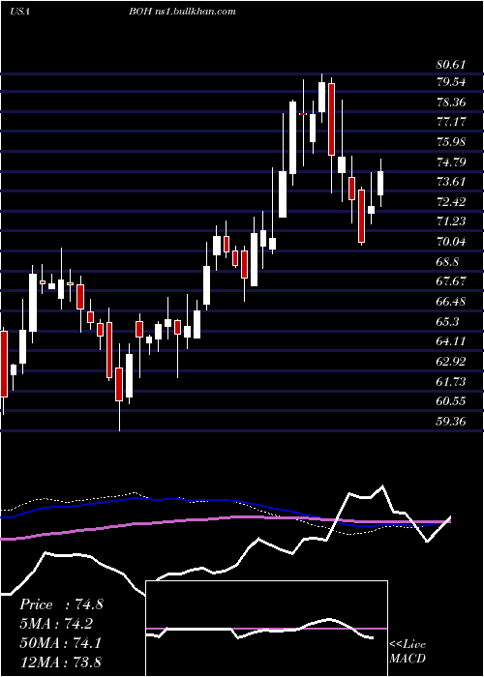484x677 pixels.
Task: Click the tall red candle at the price peak
Action: click(331, 120)
